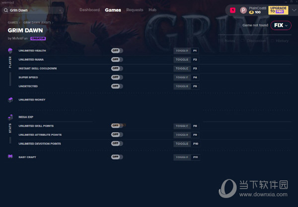This screenshot has width=298, height=207.
Task: Change the F3 hotkey binding
Action: tap(195, 69)
